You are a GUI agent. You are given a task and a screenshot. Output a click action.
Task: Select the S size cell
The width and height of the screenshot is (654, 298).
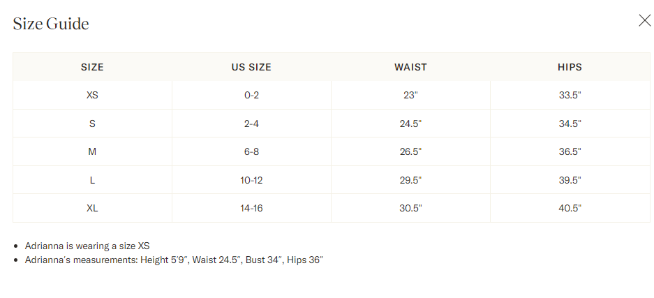pos(92,124)
